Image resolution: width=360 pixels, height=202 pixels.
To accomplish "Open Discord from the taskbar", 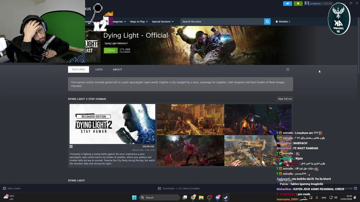I will (218, 198).
